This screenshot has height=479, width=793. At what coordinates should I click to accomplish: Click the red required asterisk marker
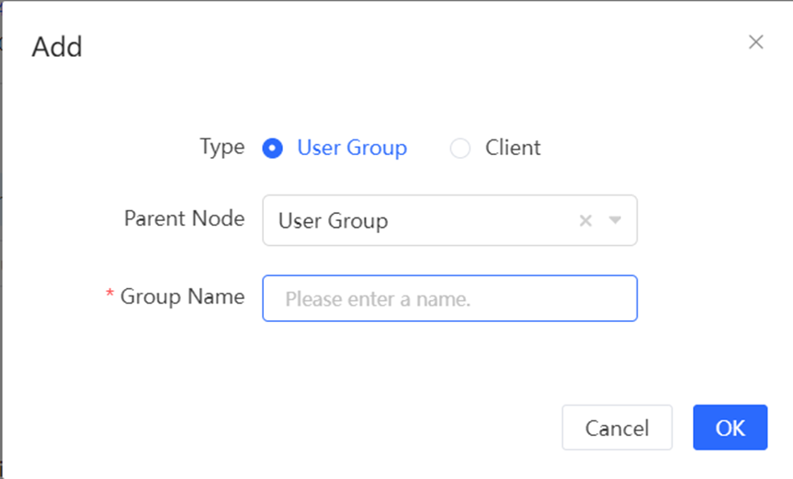click(110, 296)
